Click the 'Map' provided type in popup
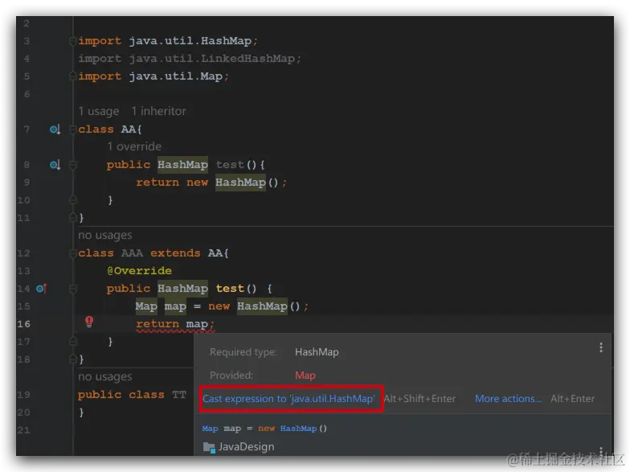The image size is (630, 472). click(x=305, y=376)
